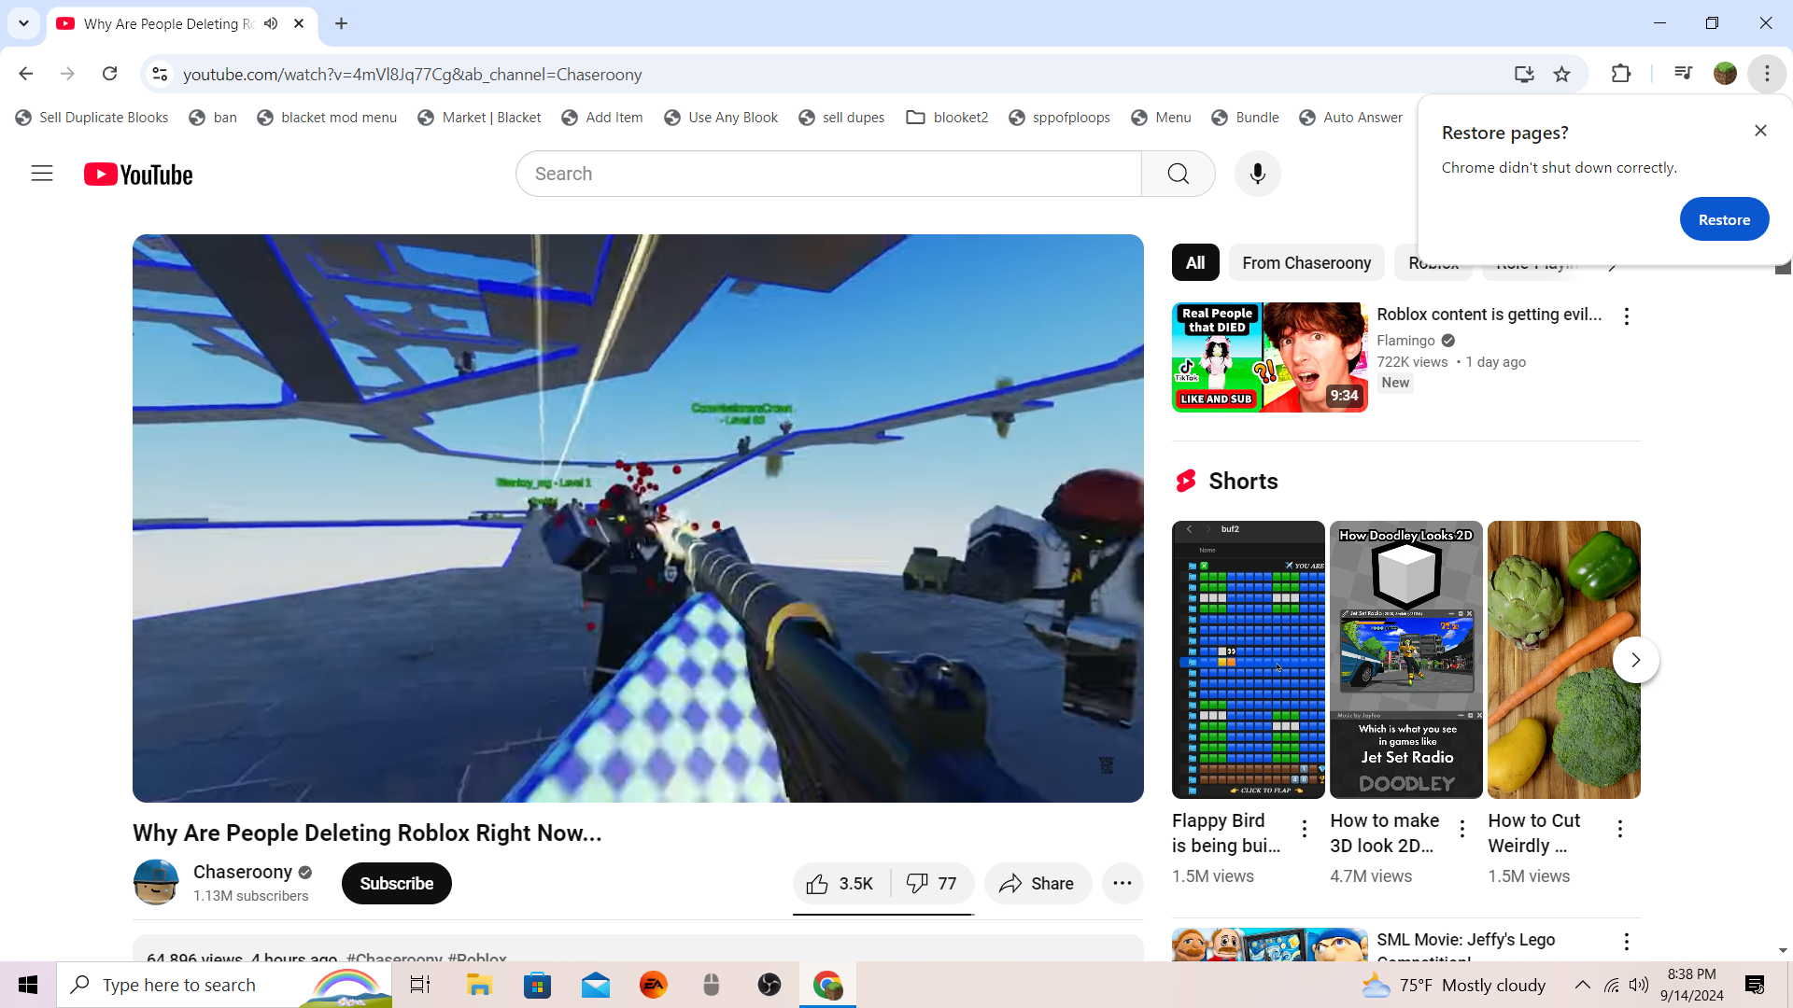Open the volume icon in system tray
The image size is (1793, 1008).
pyautogui.click(x=1638, y=985)
